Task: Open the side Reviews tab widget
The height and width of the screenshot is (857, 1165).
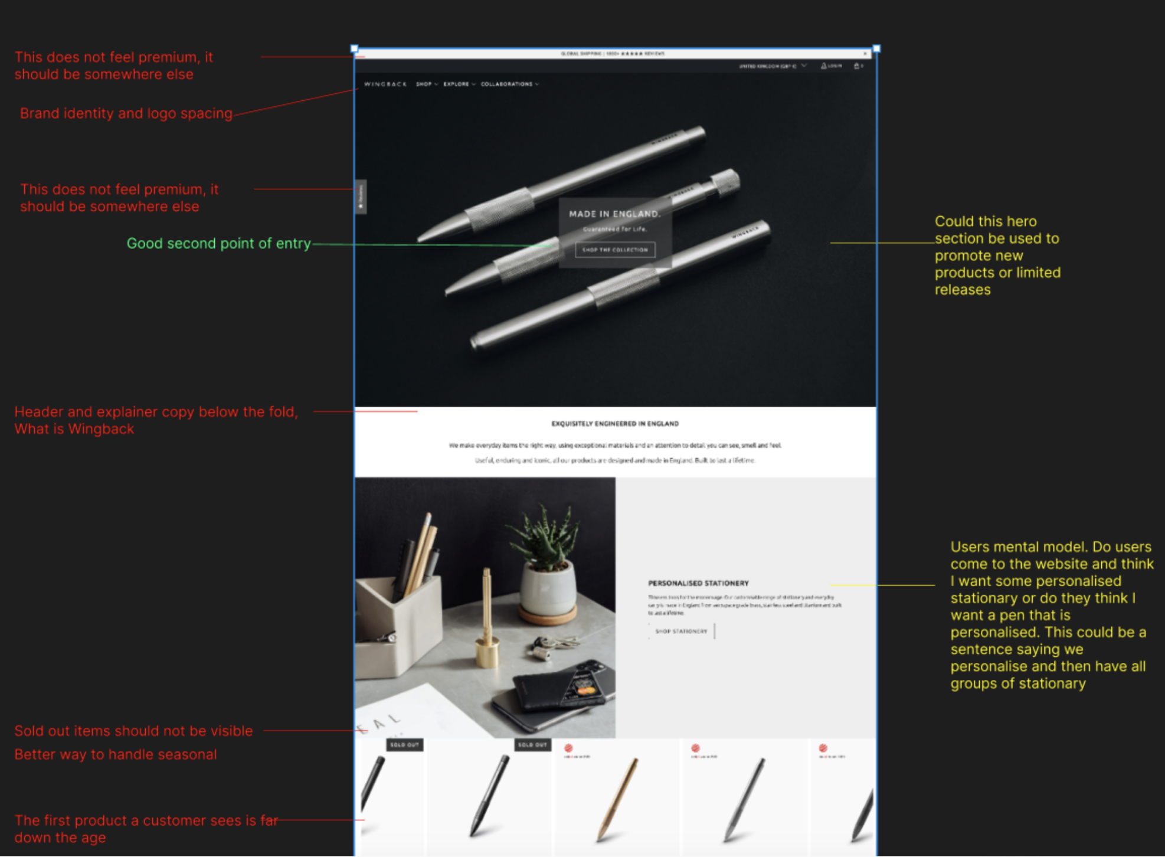Action: [x=361, y=197]
